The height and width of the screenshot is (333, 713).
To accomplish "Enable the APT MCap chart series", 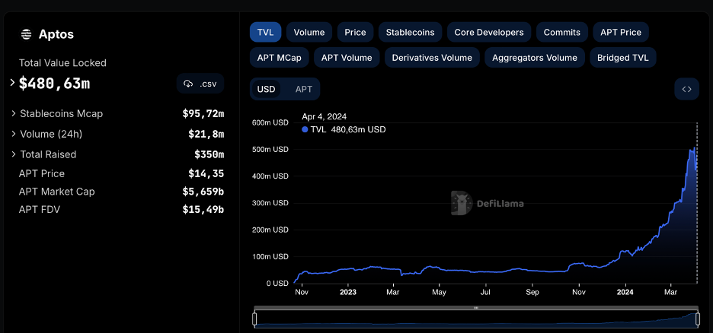I will click(280, 58).
